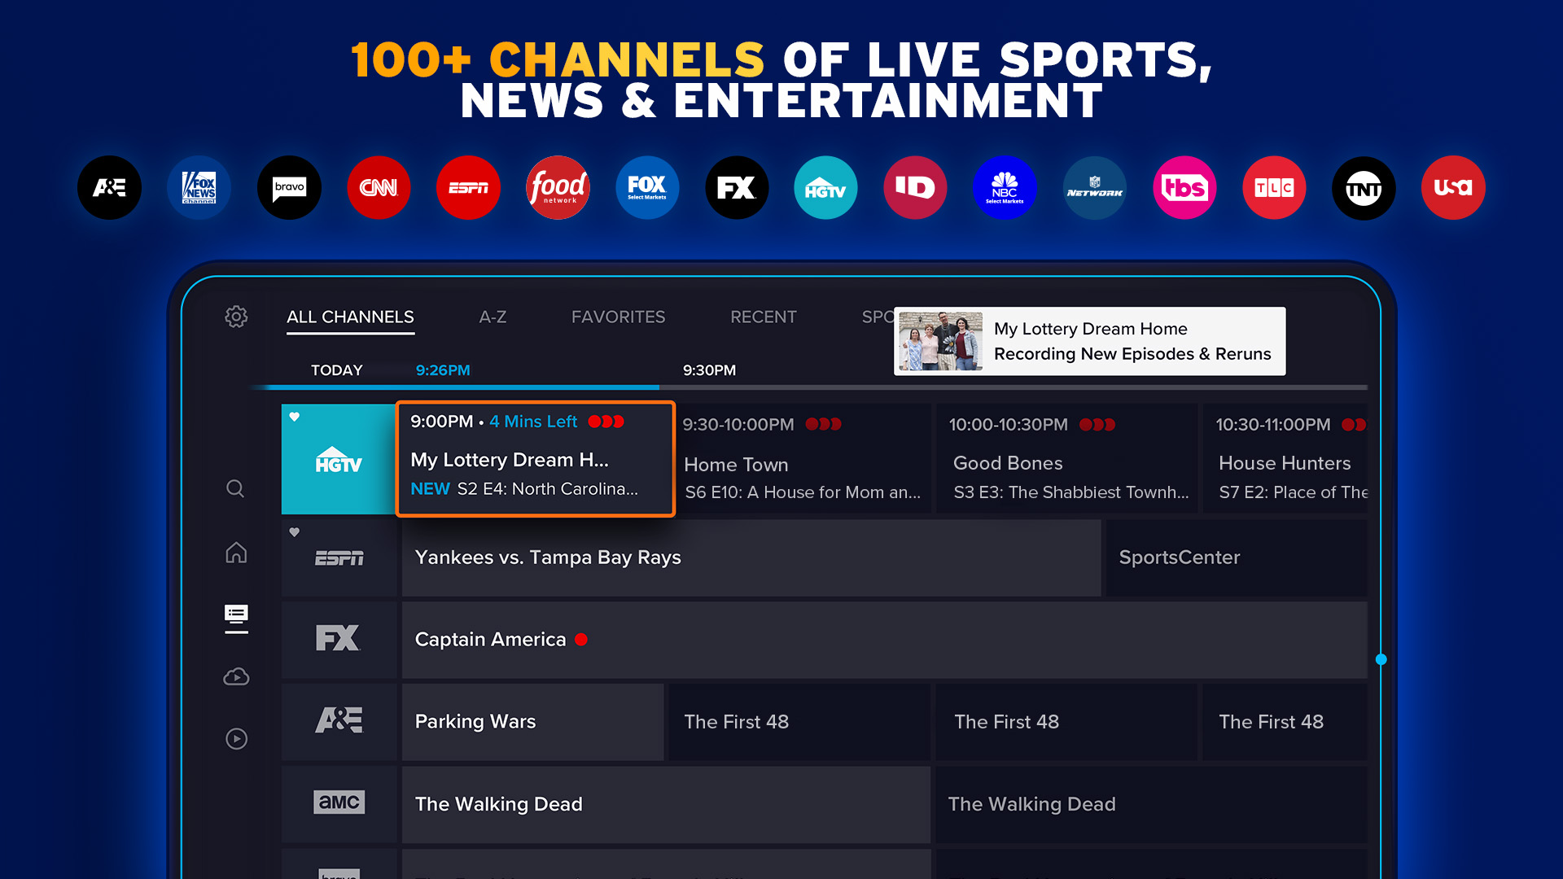
Task: Open the settings gear
Action: click(x=236, y=317)
